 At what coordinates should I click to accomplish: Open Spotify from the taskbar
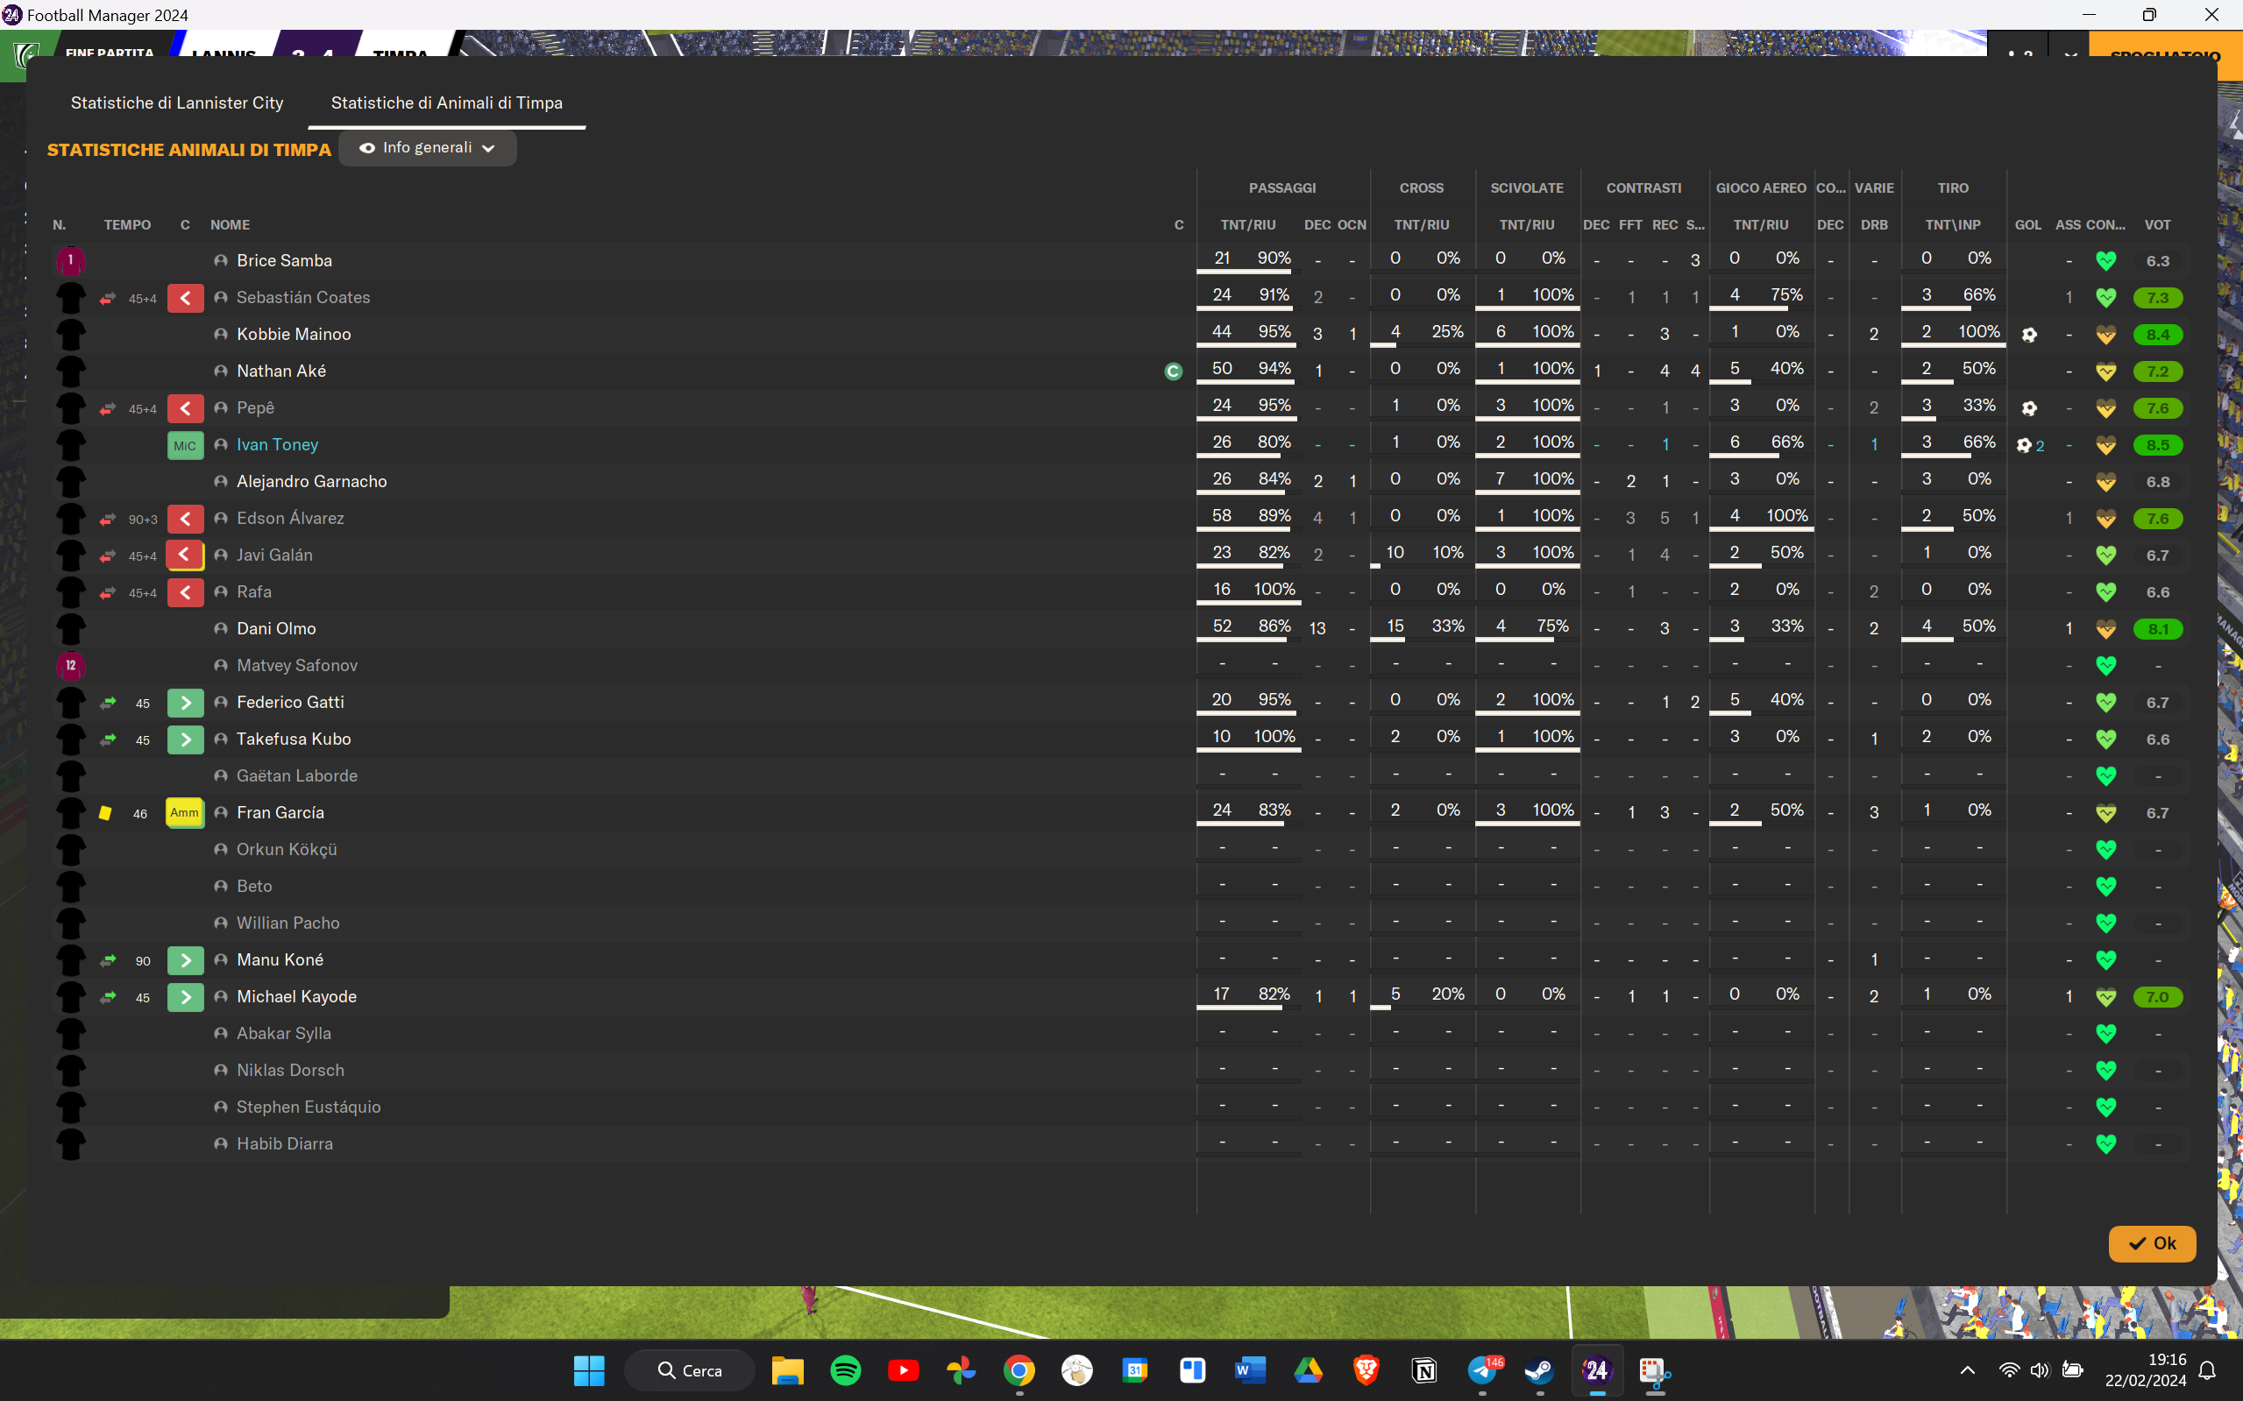pyautogui.click(x=845, y=1370)
